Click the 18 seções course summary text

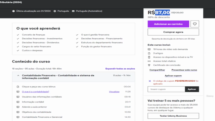[x=37, y=69]
